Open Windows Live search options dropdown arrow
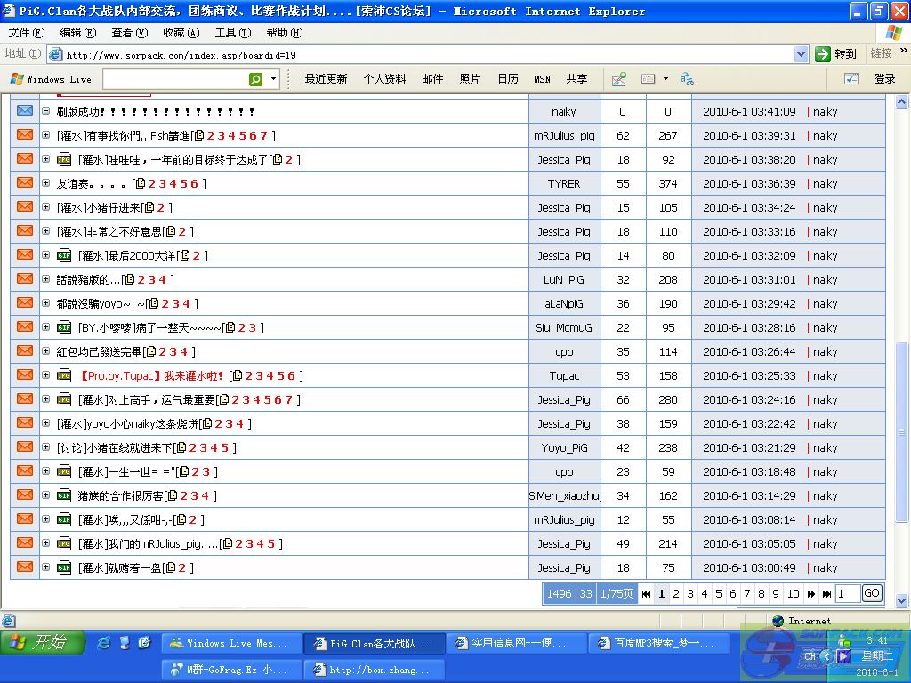Screen dimensions: 911x683 coord(273,79)
